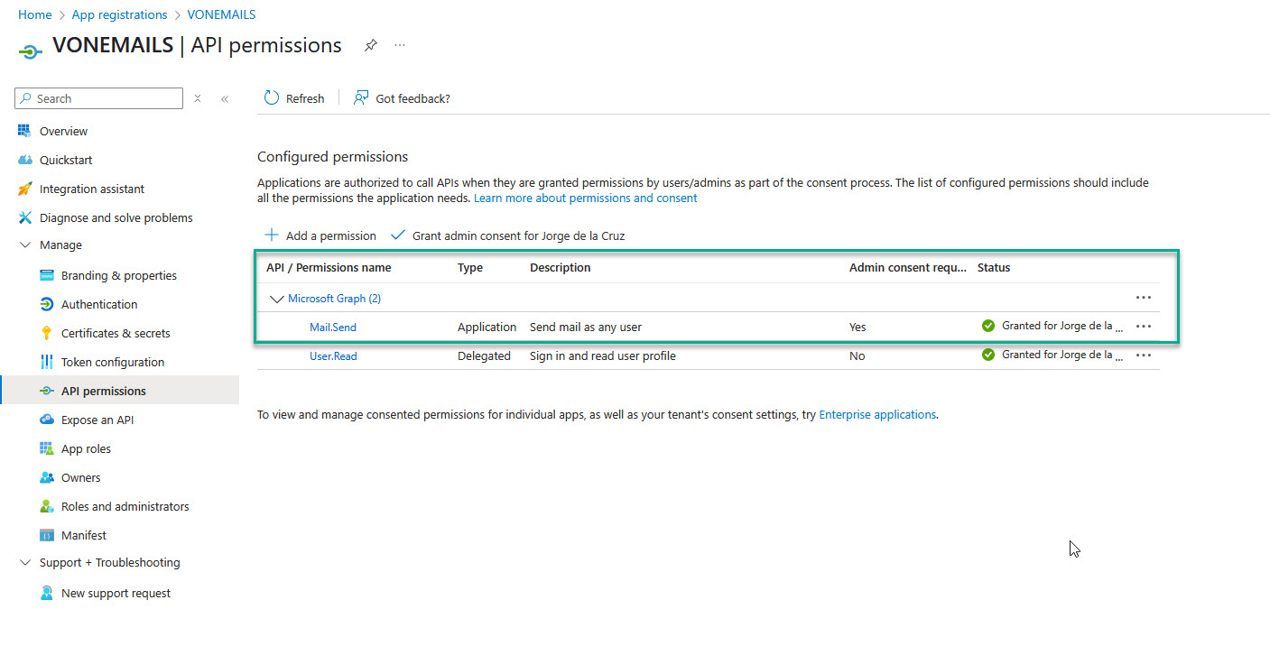Screen dimensions: 1270x646
Task: Click the 'Delegated' type cell
Action: pos(484,355)
